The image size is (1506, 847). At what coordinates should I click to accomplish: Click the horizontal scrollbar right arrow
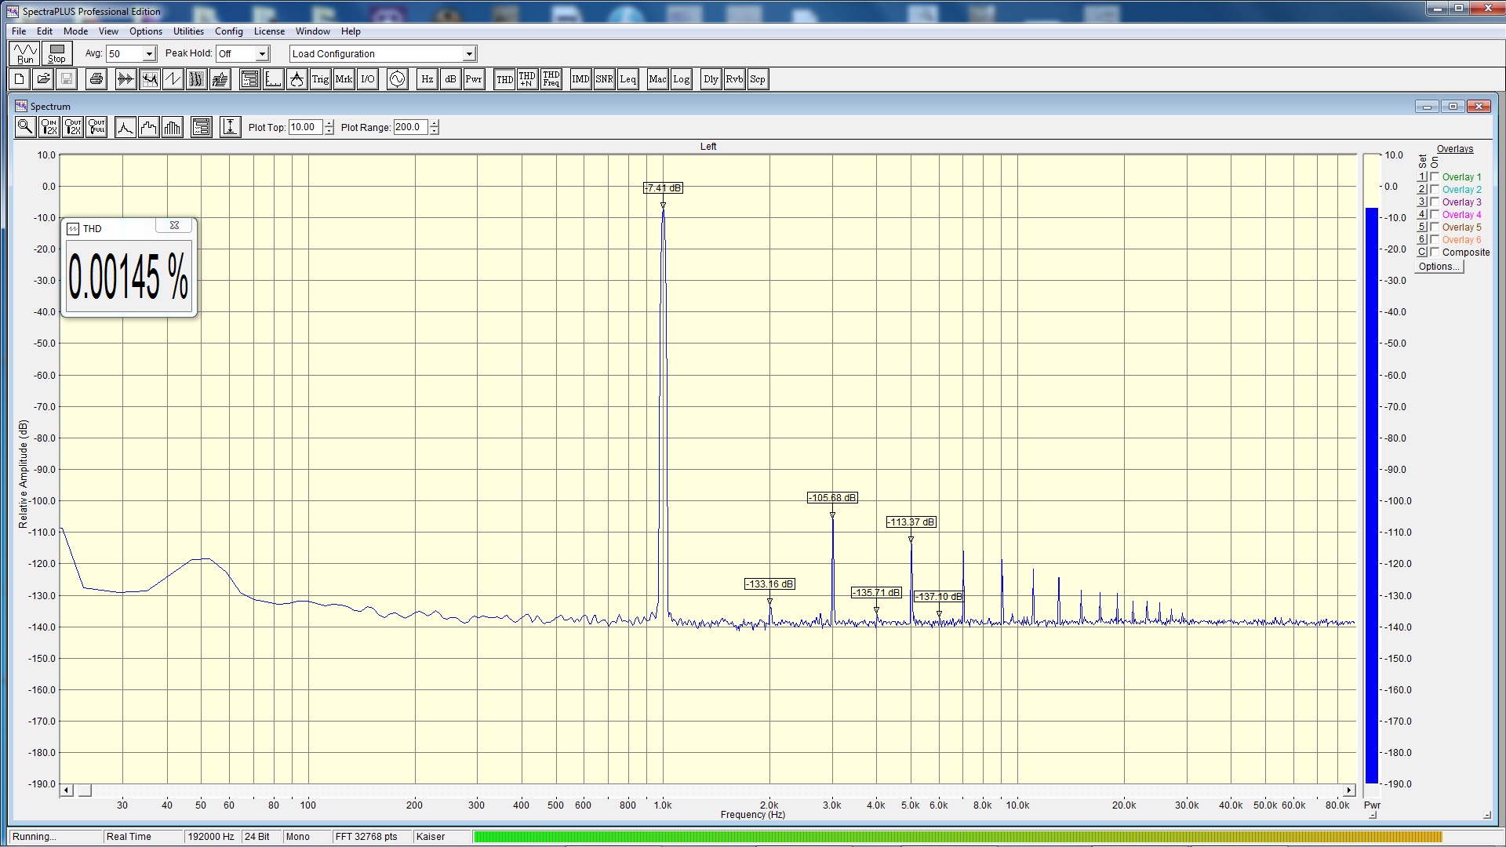[x=1348, y=791]
